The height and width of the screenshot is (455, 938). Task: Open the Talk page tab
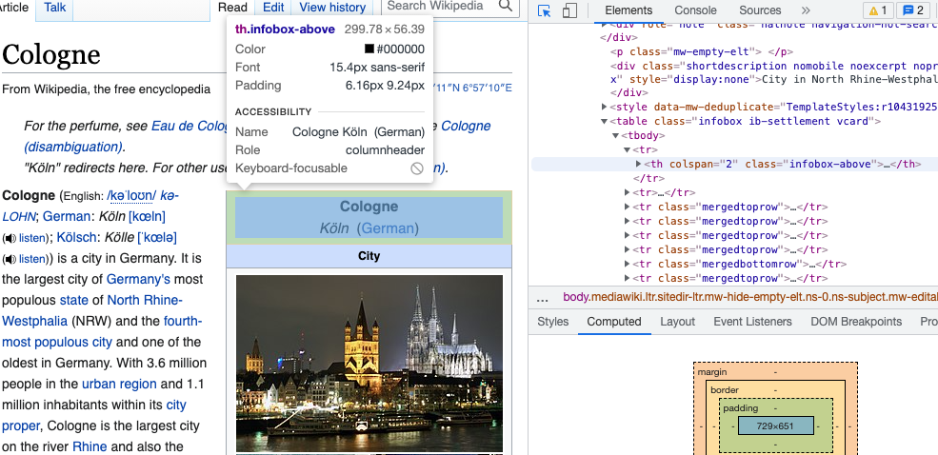[55, 8]
